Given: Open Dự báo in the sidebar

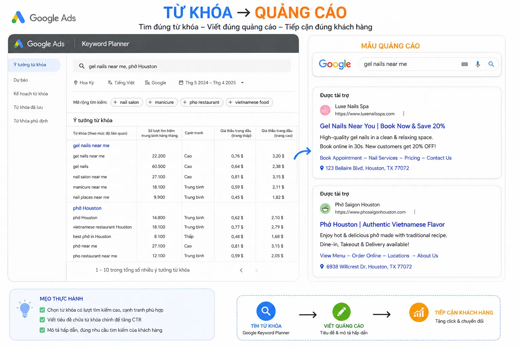Looking at the screenshot, I should click(x=21, y=80).
